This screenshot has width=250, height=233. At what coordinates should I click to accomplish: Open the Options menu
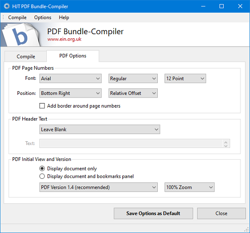pyautogui.click(x=43, y=17)
